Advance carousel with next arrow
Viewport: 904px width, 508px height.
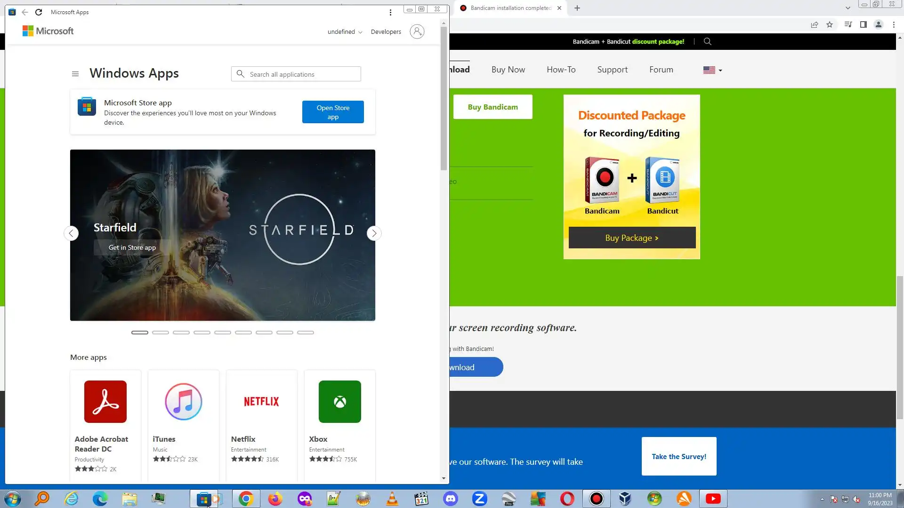[x=374, y=233]
